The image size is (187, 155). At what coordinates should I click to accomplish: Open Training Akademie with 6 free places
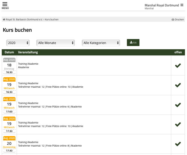[28, 103]
